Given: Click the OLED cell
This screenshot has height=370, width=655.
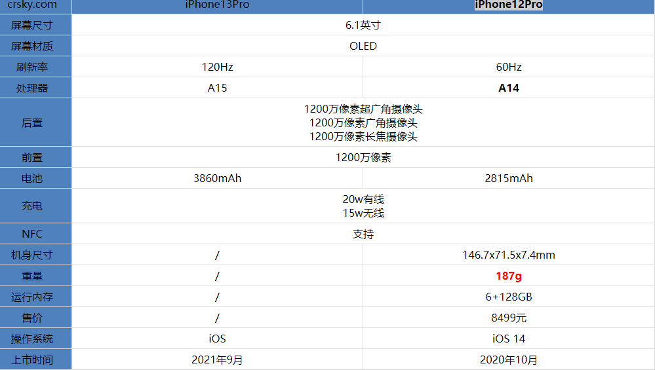Looking at the screenshot, I should [x=363, y=46].
